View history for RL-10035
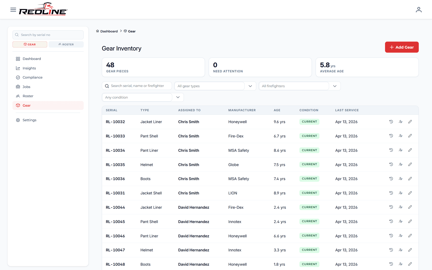 click(391, 164)
